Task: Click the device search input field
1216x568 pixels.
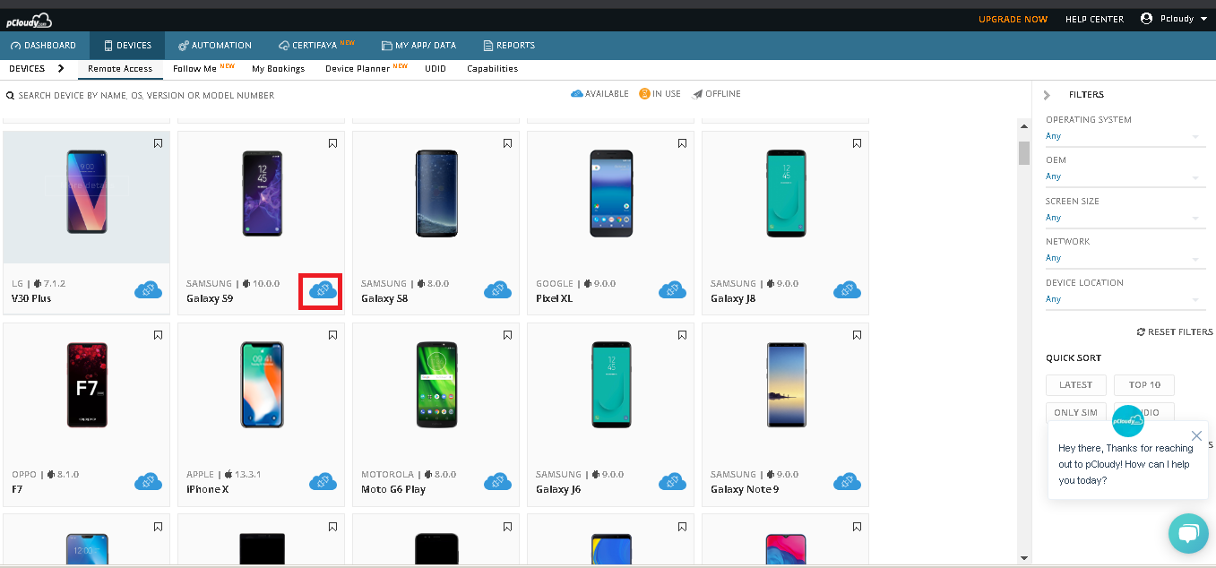Action: (x=148, y=95)
